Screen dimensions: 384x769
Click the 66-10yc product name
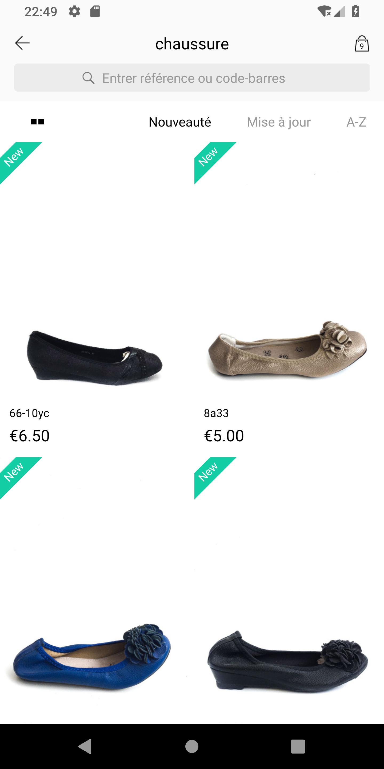point(29,413)
